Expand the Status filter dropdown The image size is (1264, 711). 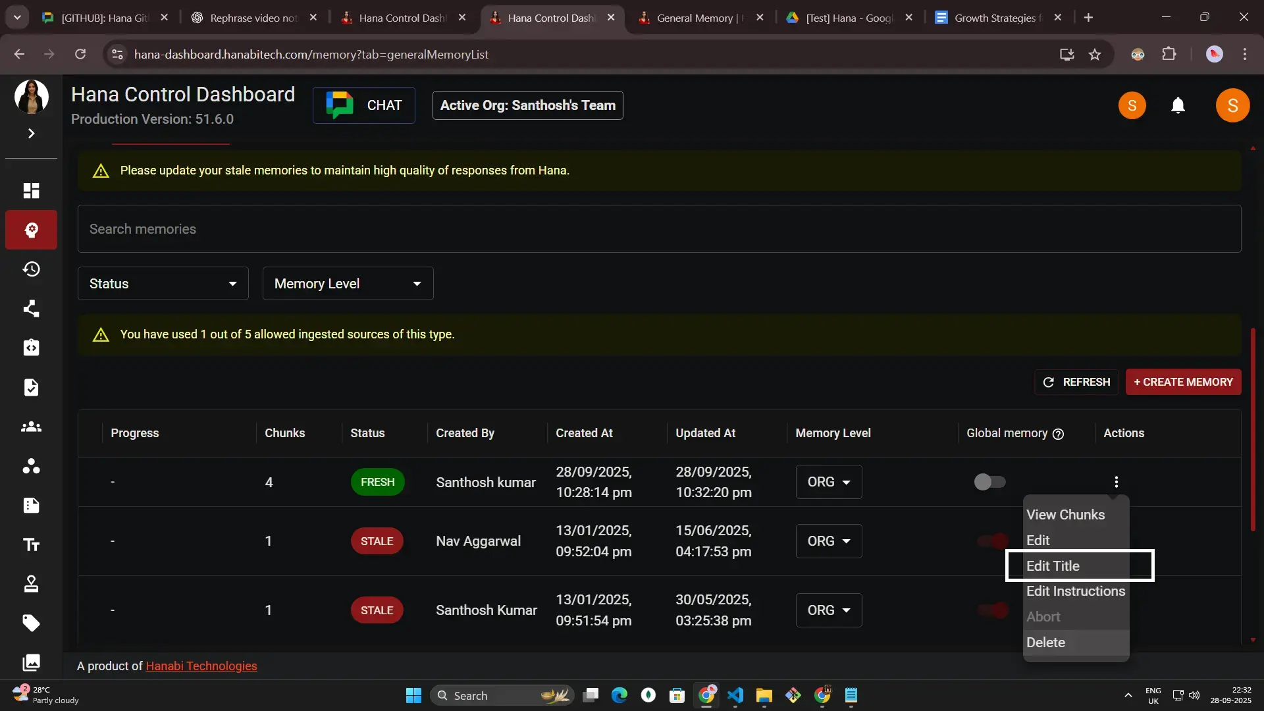(163, 284)
